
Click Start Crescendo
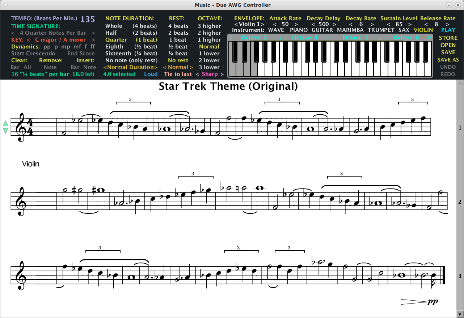click(33, 54)
